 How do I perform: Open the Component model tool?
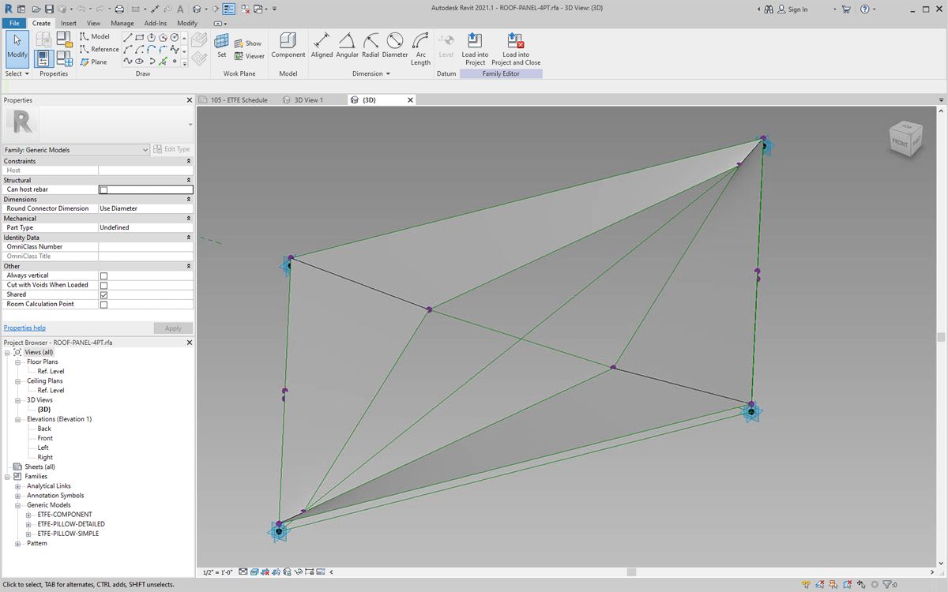288,45
